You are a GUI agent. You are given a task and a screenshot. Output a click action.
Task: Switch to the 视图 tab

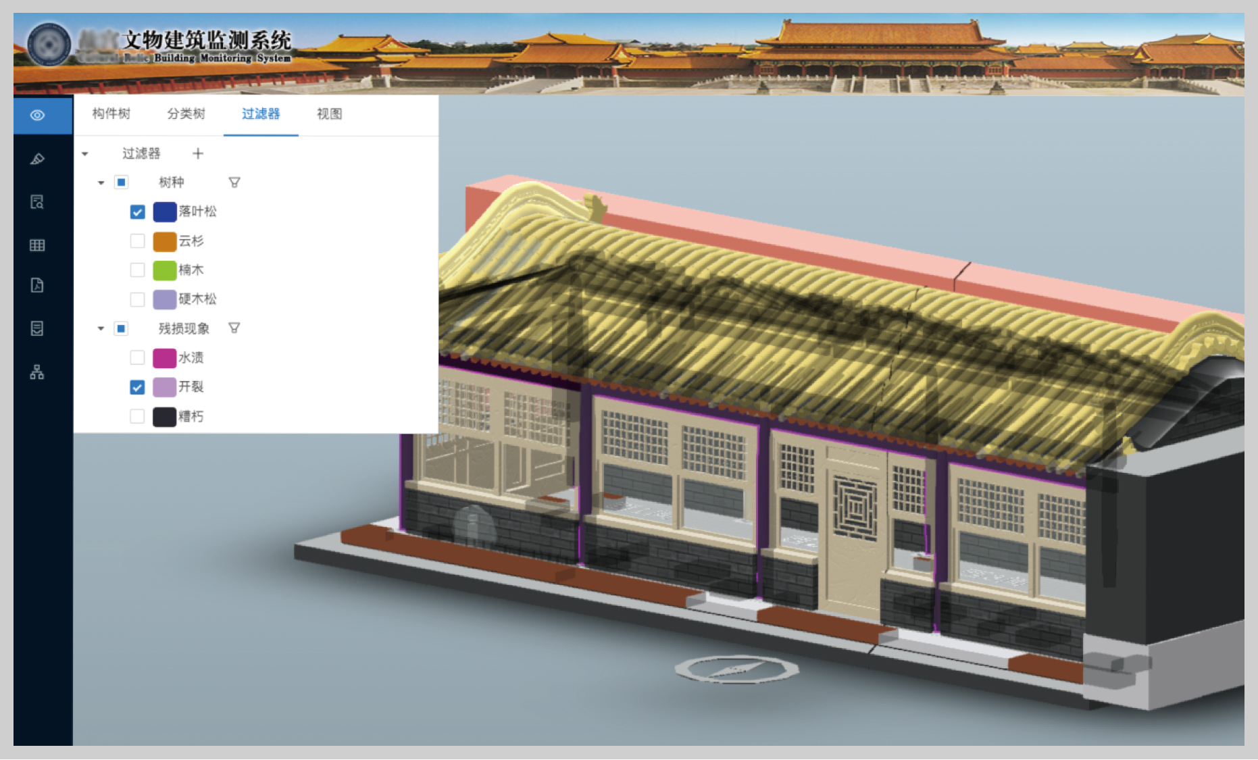coord(330,113)
